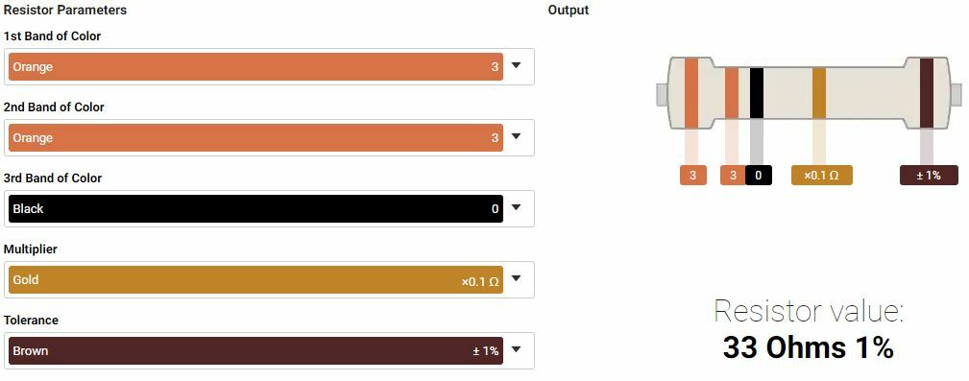Click the first orange band on the resistor
Image resolution: width=969 pixels, height=381 pixels.
pyautogui.click(x=691, y=93)
